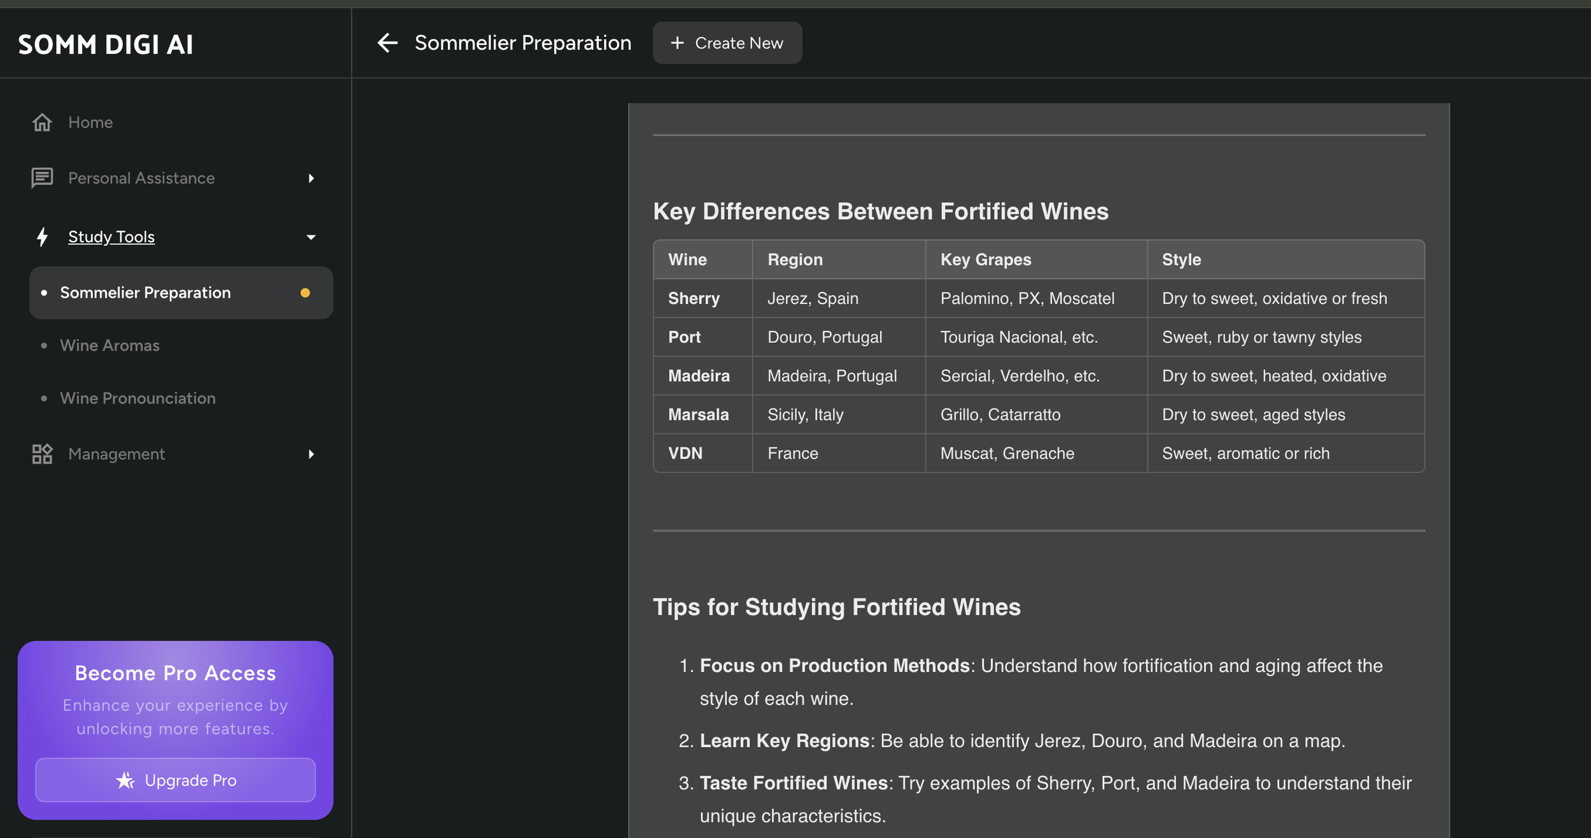
Task: Click the star icon on Upgrade Pro
Action: click(x=125, y=780)
